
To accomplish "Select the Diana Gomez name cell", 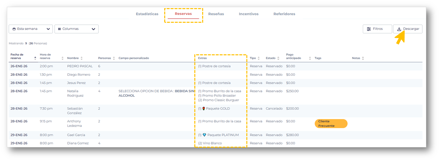I will (78, 143).
